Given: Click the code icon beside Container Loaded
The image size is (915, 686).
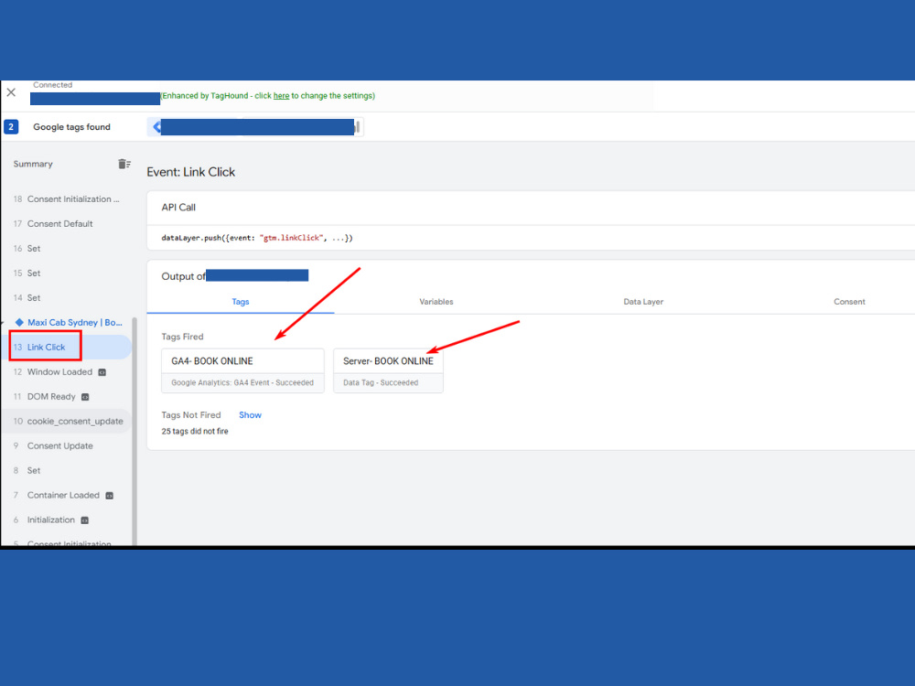Looking at the screenshot, I should coord(109,495).
